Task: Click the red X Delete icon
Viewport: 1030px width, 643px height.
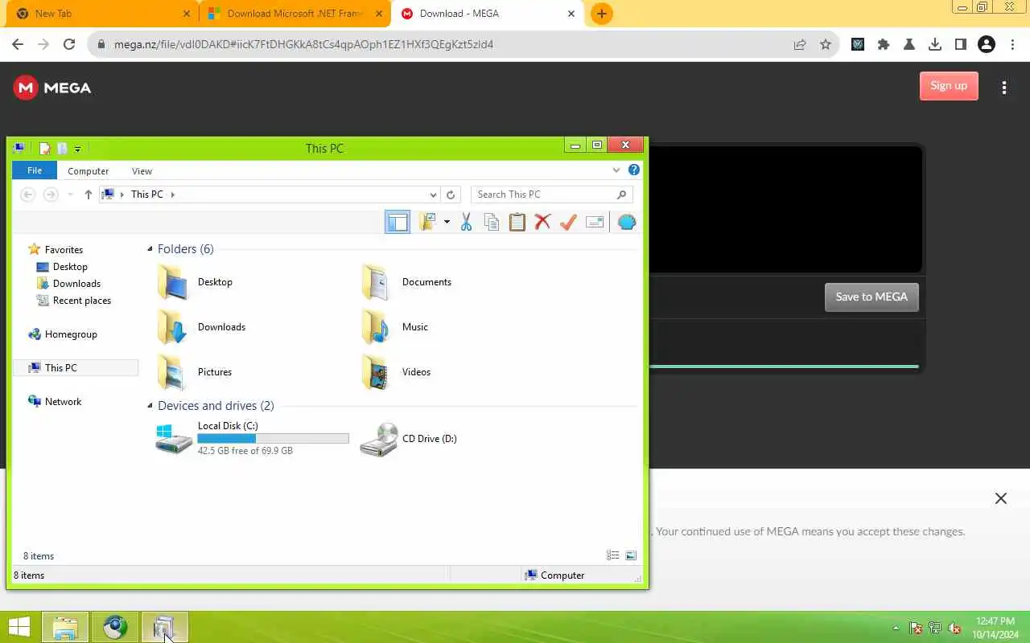Action: click(x=542, y=222)
